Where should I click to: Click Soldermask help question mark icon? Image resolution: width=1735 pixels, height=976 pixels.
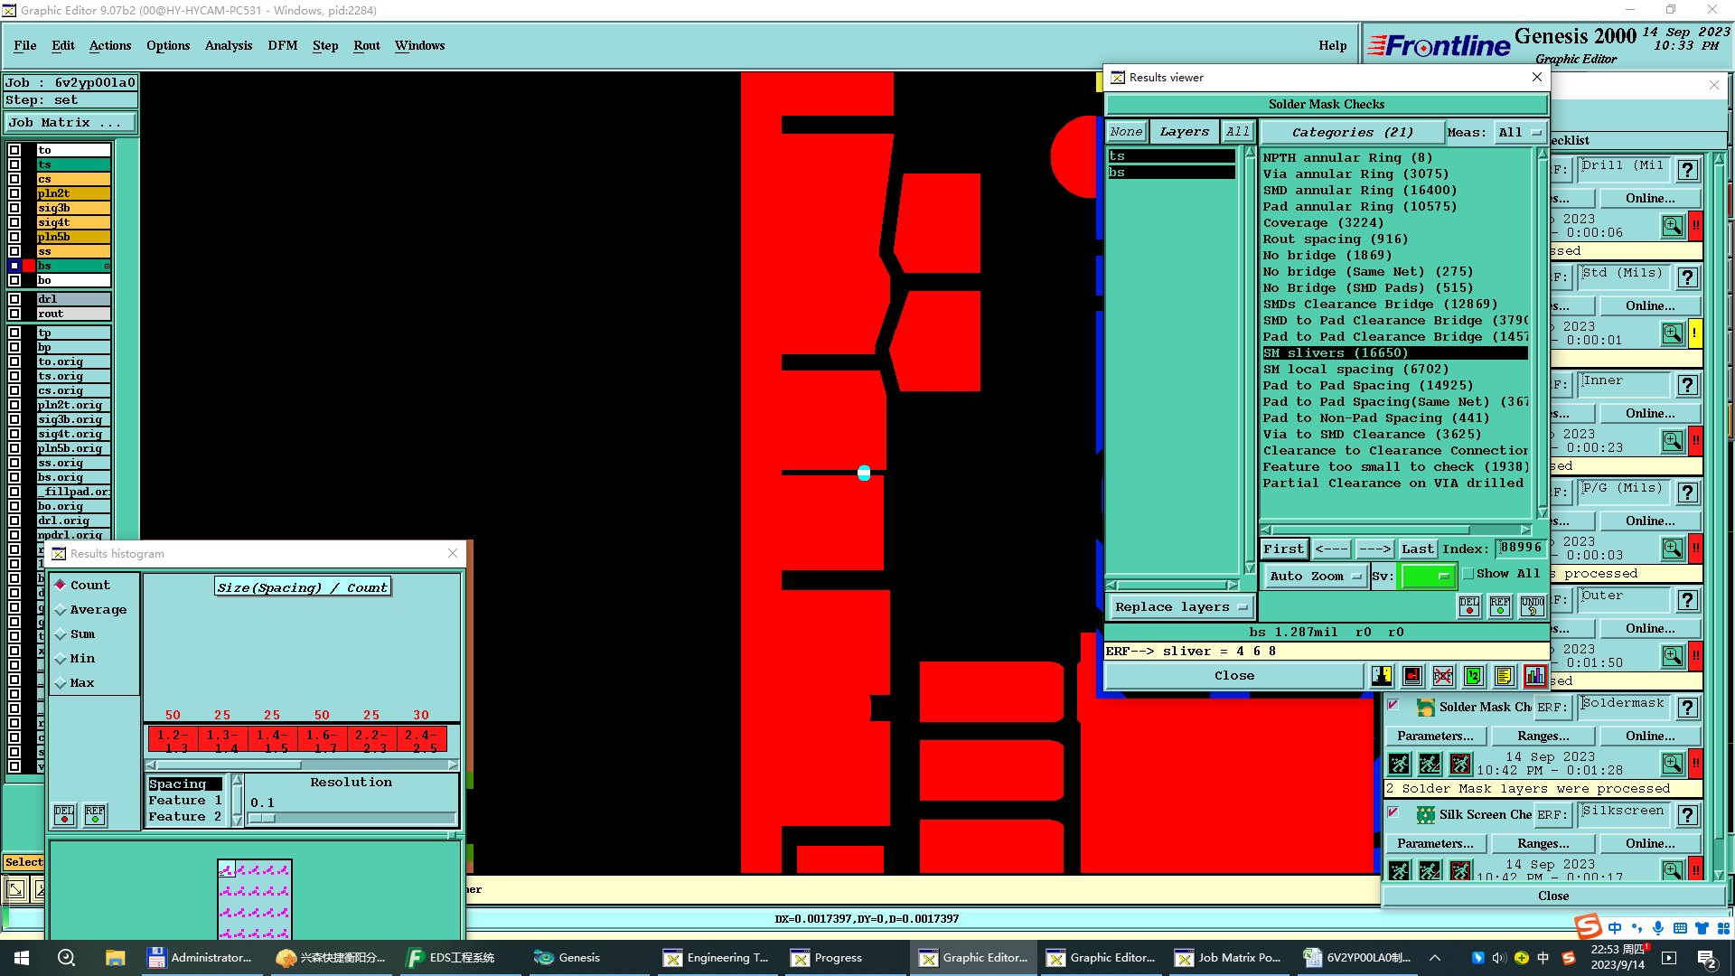(1686, 708)
